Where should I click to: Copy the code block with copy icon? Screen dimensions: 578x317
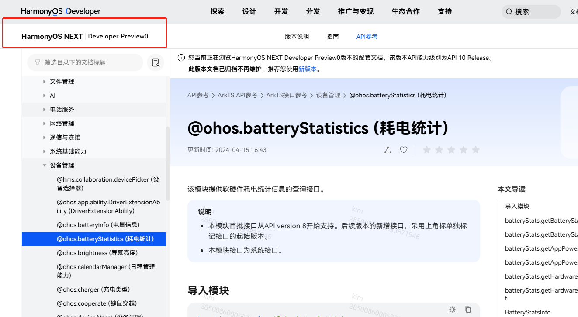(x=468, y=310)
